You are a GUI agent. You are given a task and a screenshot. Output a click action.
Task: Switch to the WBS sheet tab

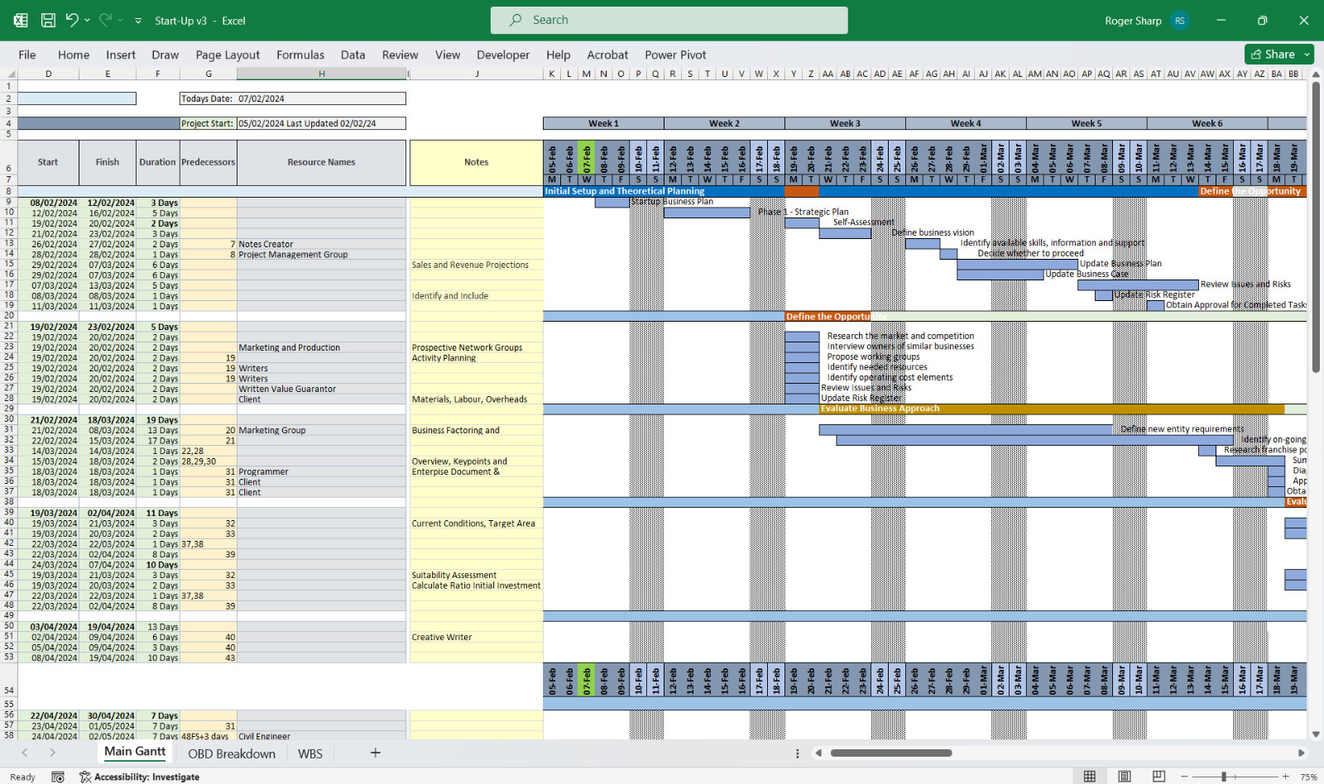(310, 753)
